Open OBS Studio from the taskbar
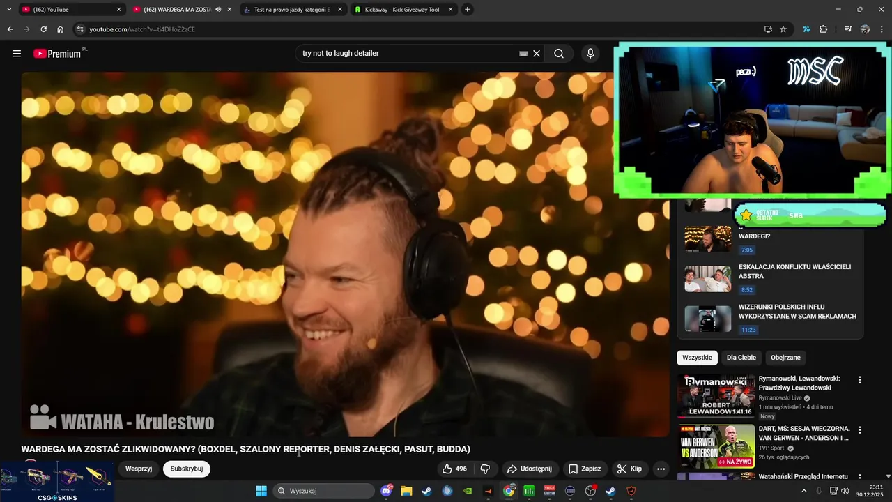This screenshot has height=502, width=892. pyautogui.click(x=590, y=491)
